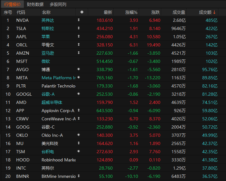Open stock name 亚马逊
The image size is (226, 181).
[48, 53]
